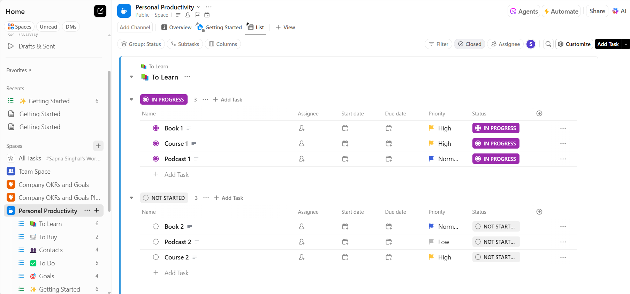Toggle Book 2 status circle
This screenshot has width=630, height=294.
click(x=156, y=227)
